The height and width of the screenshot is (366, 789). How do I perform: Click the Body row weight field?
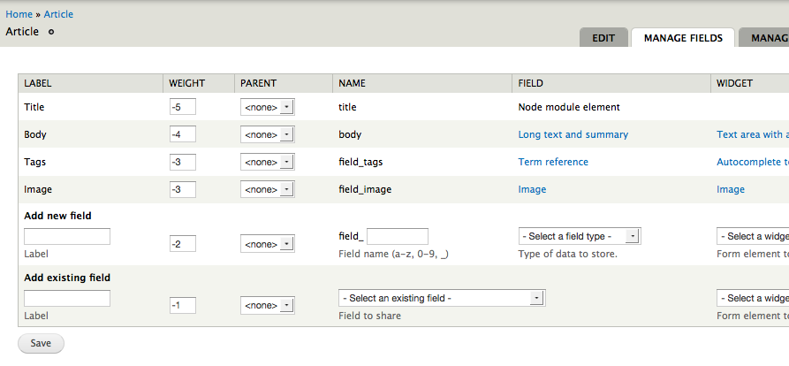[x=182, y=134]
